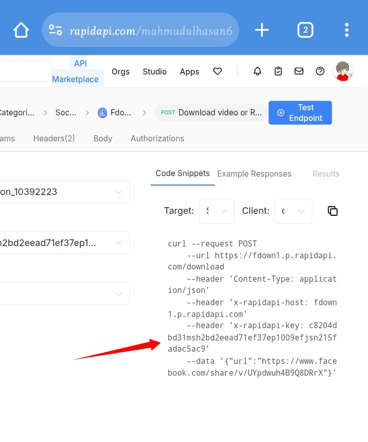Open notifications bell icon

(x=258, y=71)
